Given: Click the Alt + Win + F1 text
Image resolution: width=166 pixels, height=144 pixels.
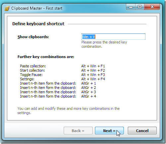Looking at the screenshot, I should click(93, 66).
